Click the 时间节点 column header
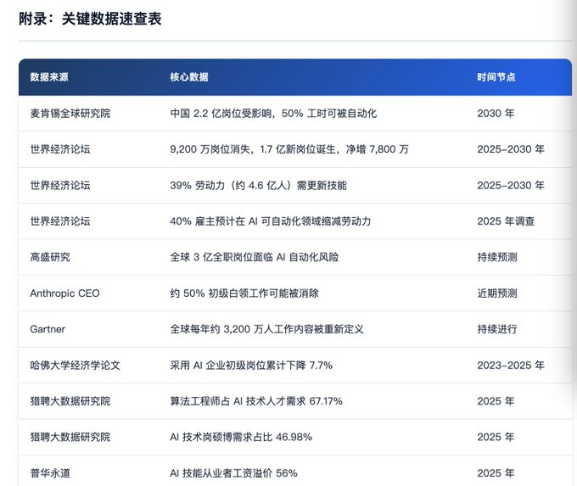This screenshot has height=486, width=577. [x=496, y=77]
